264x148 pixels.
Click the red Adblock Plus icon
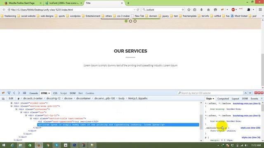(233, 10)
